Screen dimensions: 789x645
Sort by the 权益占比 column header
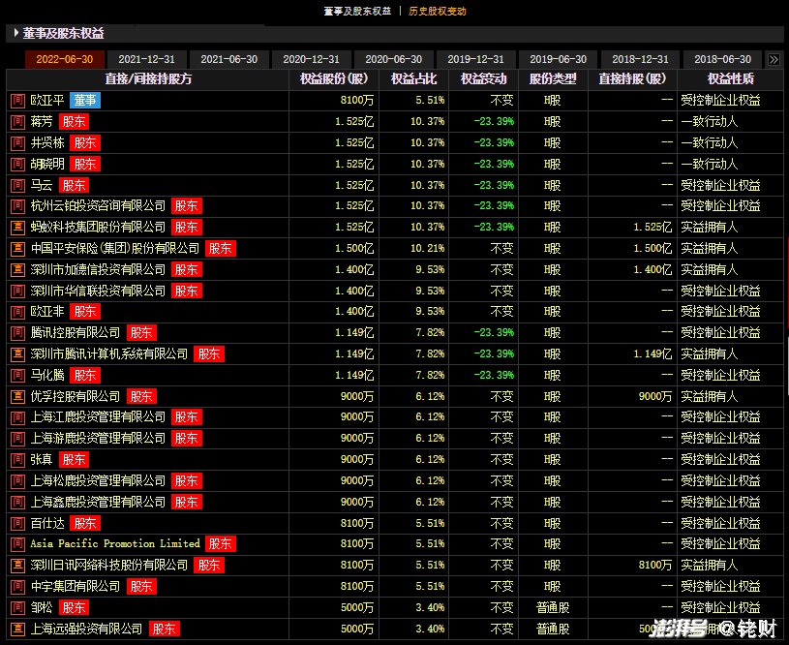(413, 79)
